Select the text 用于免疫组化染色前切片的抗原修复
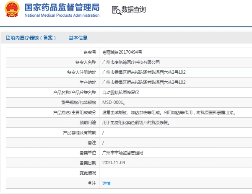This screenshot has width=252, height=194. point(136,123)
